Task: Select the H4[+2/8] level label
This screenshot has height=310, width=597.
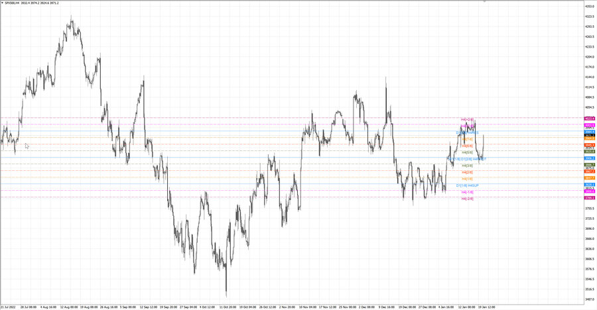Action: tap(468, 119)
